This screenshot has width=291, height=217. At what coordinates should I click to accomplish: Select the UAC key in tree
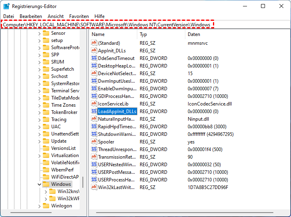[x=56, y=127]
